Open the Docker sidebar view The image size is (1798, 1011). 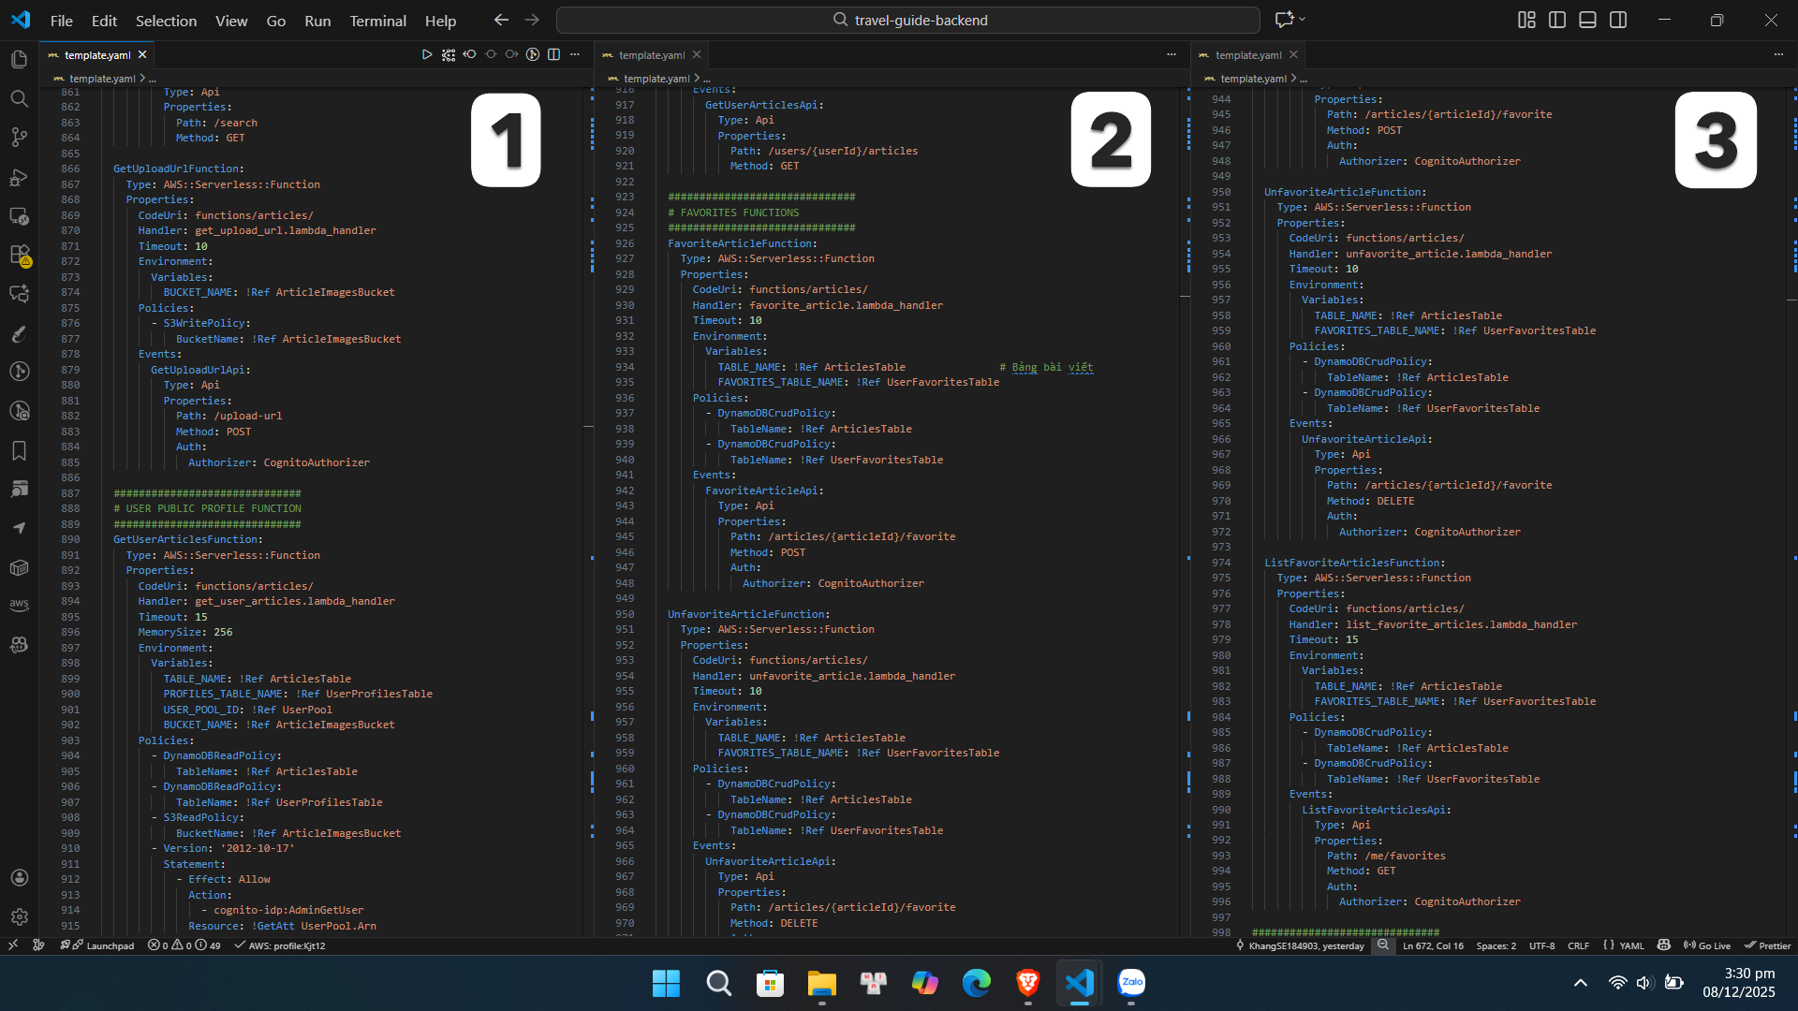19,568
